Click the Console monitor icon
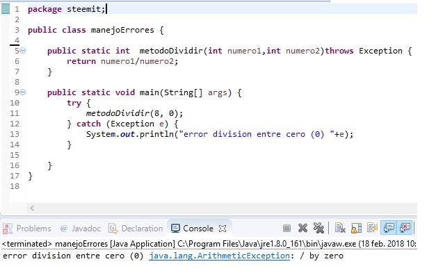Screen dimensions: 436x273 point(175,229)
